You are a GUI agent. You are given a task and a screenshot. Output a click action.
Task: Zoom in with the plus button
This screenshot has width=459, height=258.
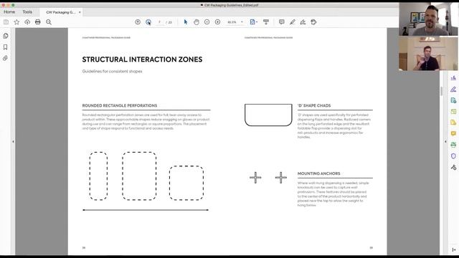pos(217,22)
